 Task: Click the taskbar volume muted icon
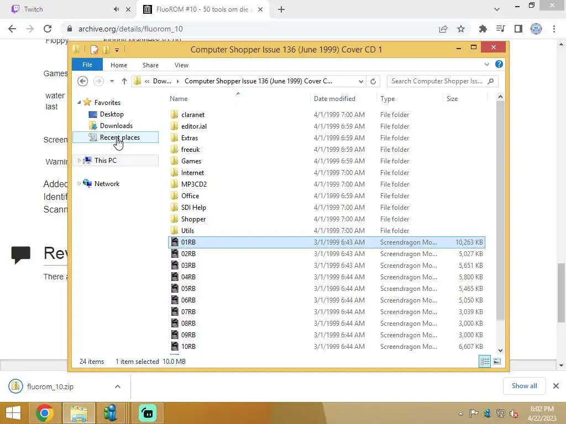coord(513,414)
